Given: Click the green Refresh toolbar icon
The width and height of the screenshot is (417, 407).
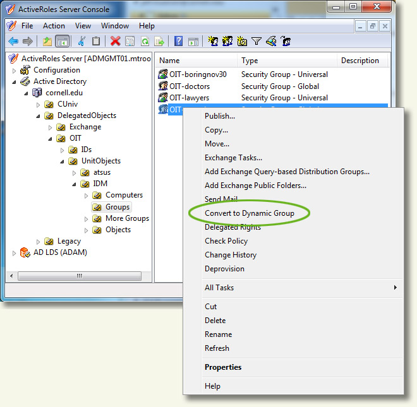Looking at the screenshot, I should 145,41.
